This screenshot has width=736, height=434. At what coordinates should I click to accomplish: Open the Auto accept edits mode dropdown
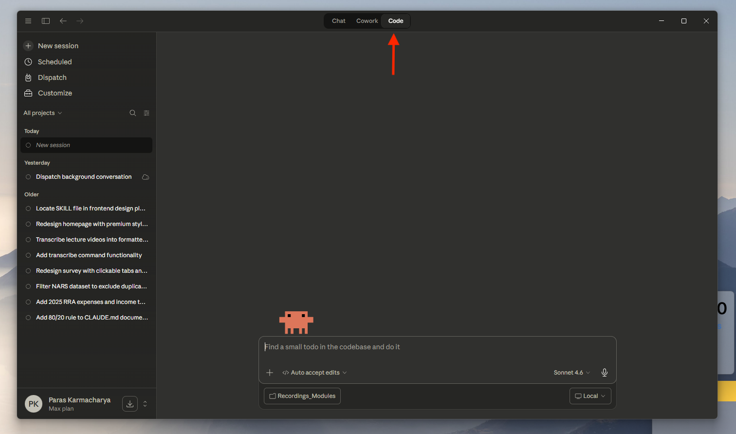click(314, 373)
